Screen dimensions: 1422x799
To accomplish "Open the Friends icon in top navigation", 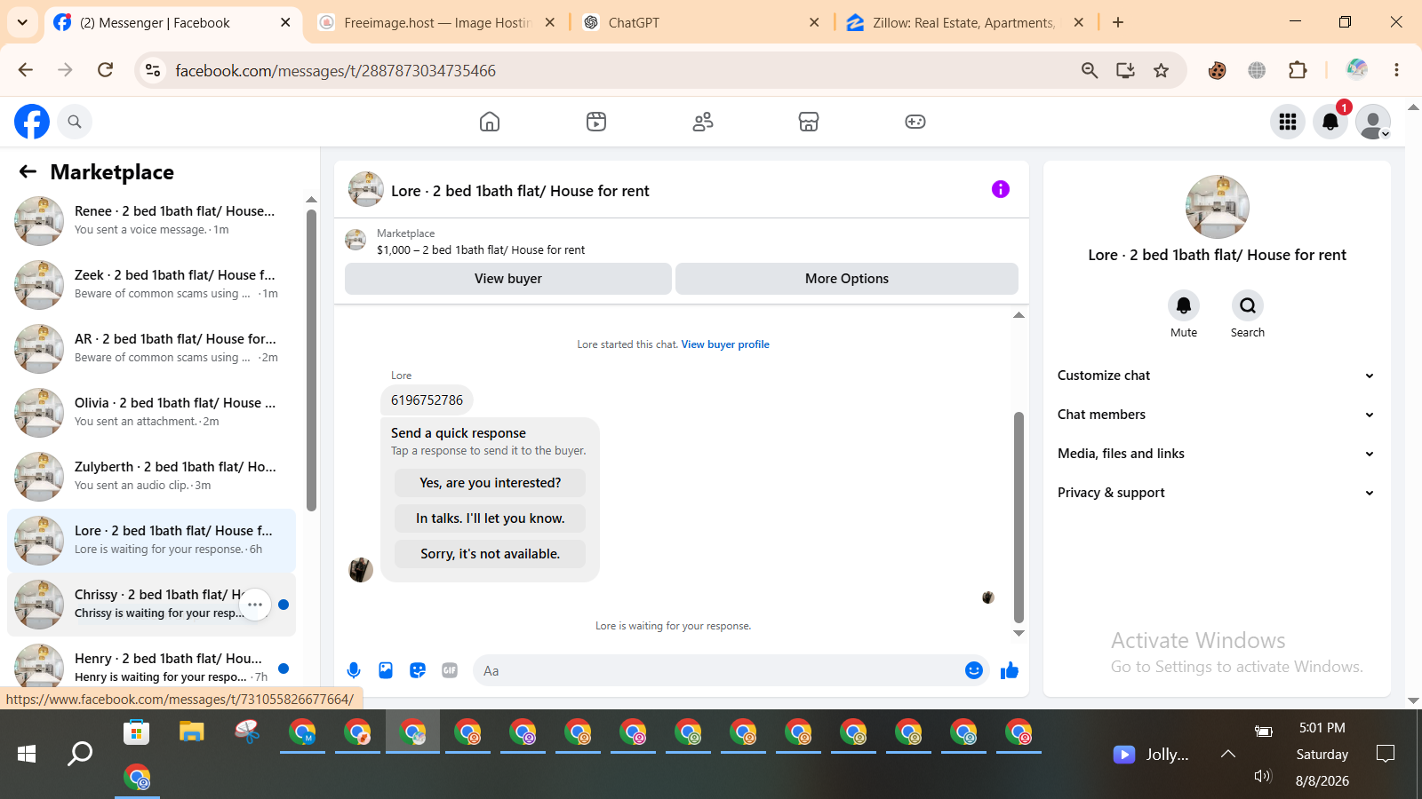I will pos(703,122).
